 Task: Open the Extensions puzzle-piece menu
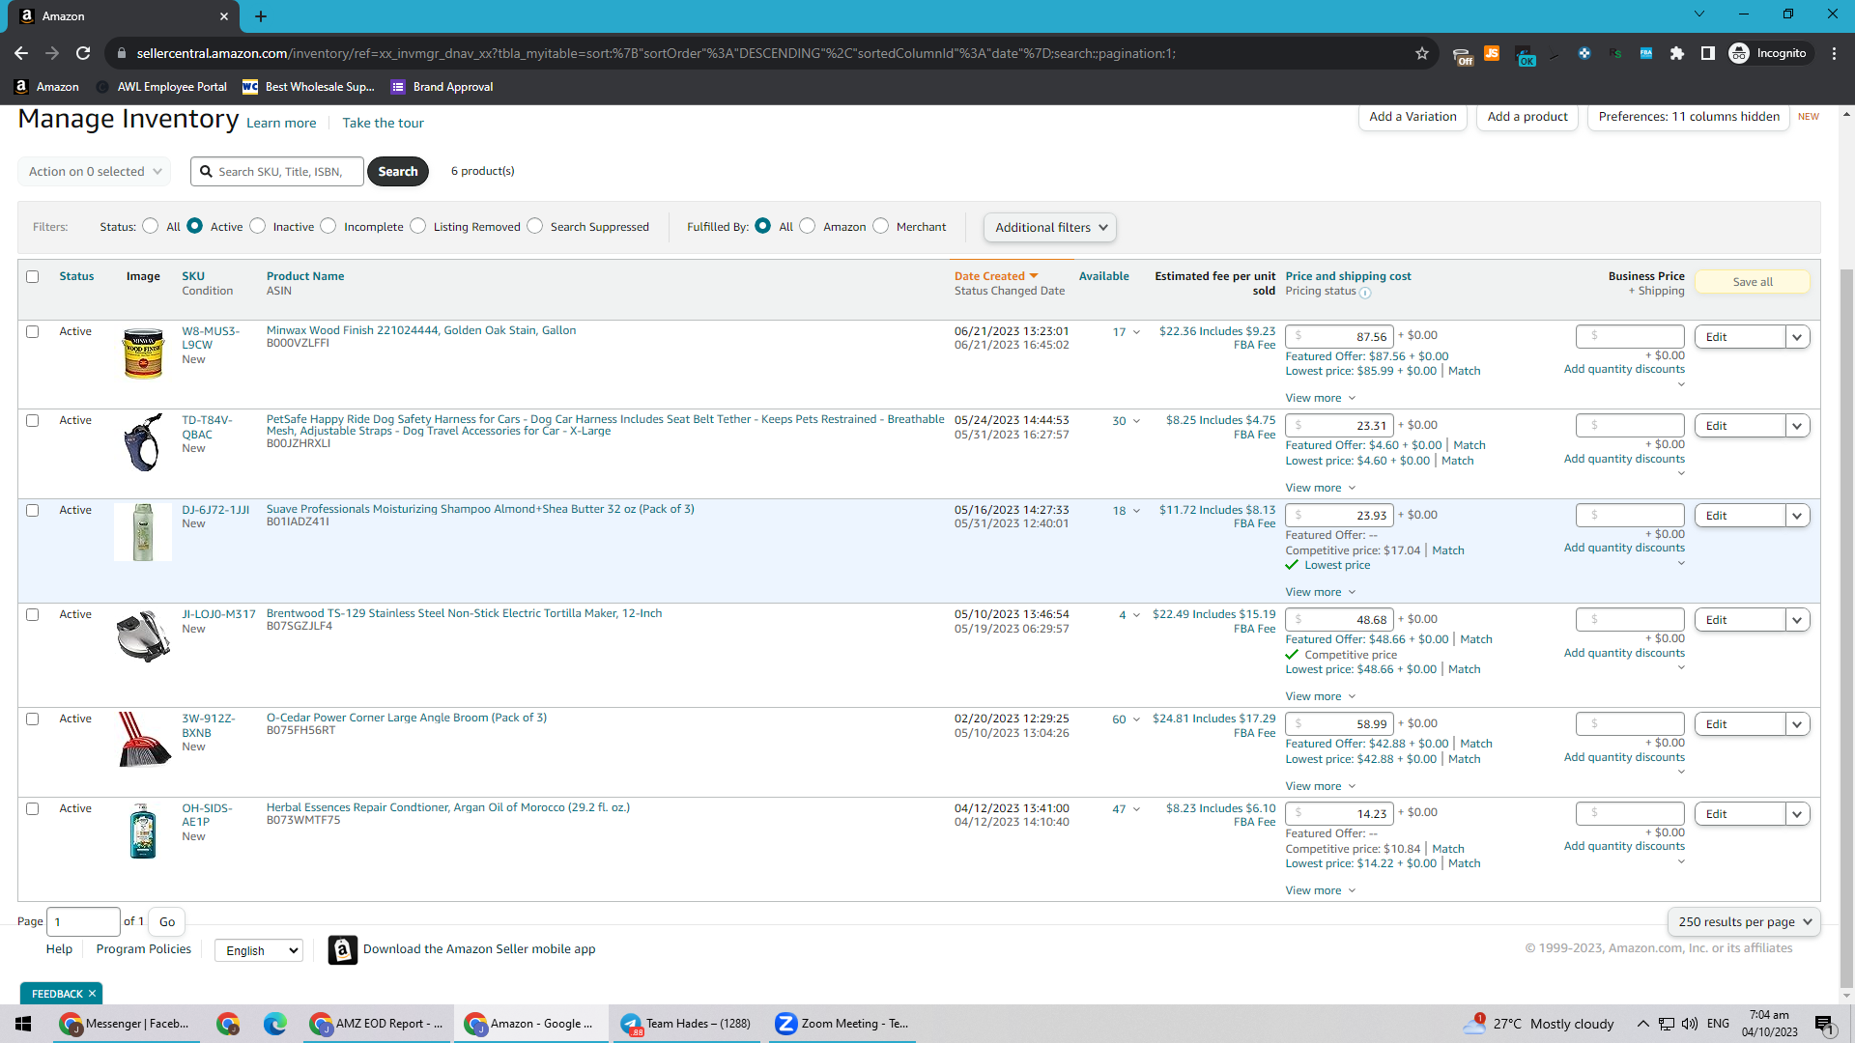coord(1677,53)
